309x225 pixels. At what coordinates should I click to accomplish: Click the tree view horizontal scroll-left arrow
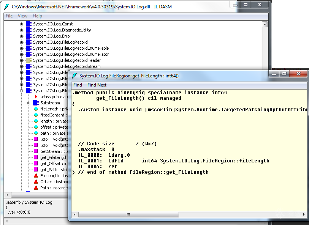pos(7,195)
